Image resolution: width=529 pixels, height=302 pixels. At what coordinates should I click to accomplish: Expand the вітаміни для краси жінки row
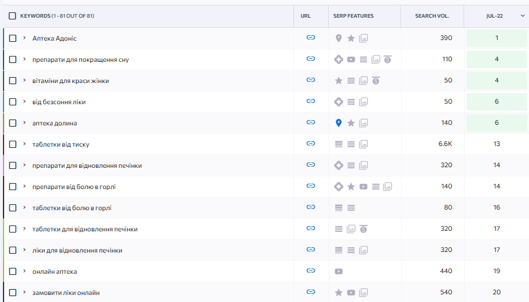coord(24,80)
